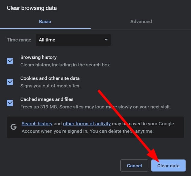Screen dimensions: 191x176
Task: Select the "Cookies and other site data" label
Action: click(x=50, y=78)
